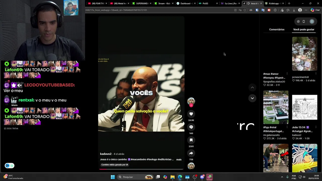Open Edge profile avatar icon
This screenshot has height=181, width=322.
[300, 10]
